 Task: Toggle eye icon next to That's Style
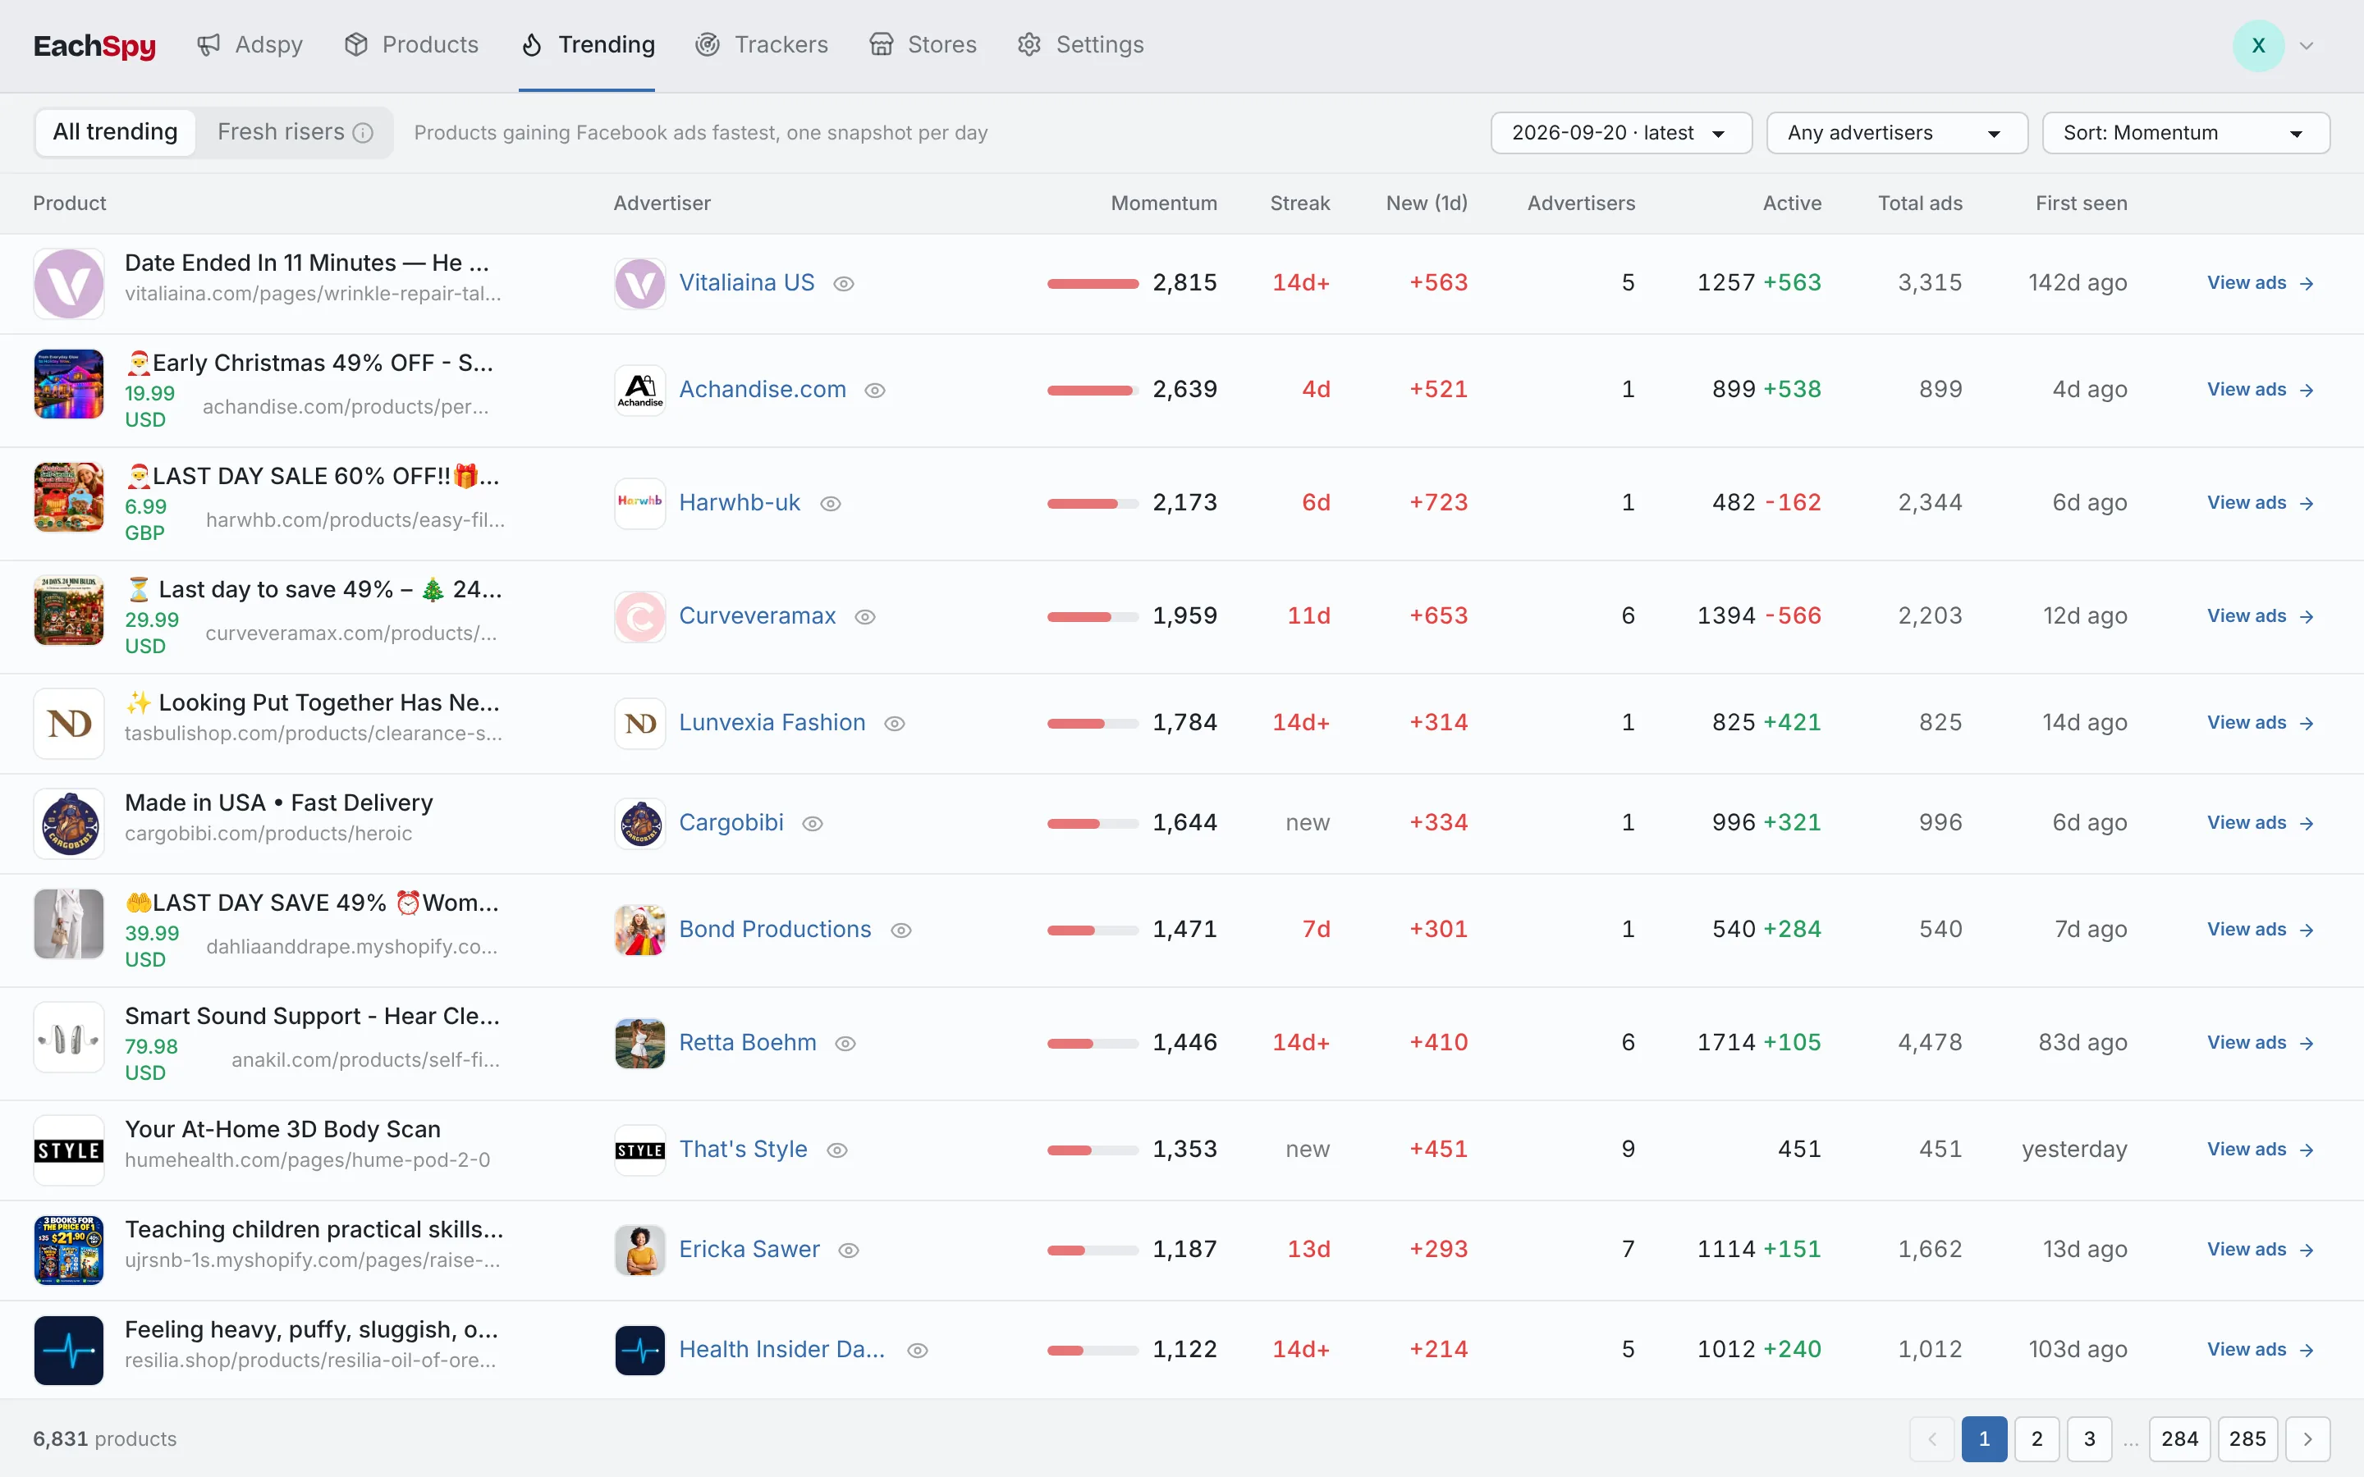coord(837,1150)
